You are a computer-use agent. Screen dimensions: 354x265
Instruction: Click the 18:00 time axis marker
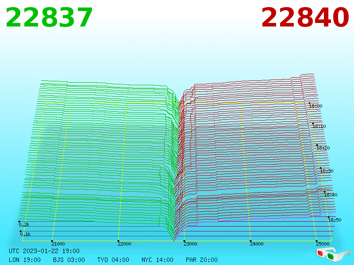click(x=316, y=106)
